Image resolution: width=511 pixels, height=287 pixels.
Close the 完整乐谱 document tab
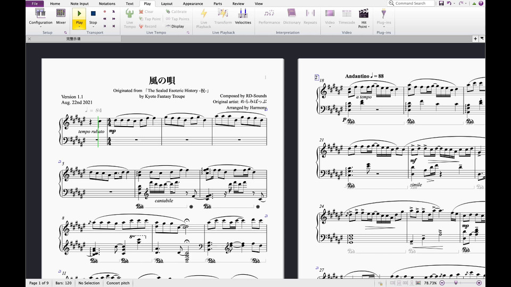pos(29,39)
